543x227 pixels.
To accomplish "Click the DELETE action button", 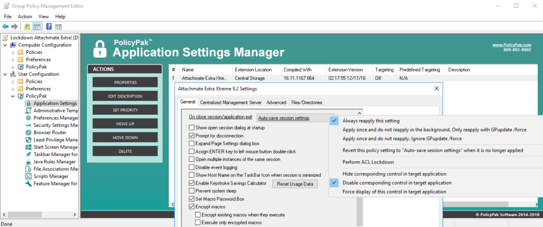I will pos(125,151).
